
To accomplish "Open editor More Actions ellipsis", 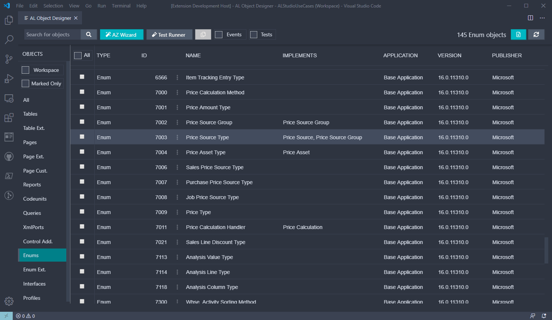I will point(542,18).
